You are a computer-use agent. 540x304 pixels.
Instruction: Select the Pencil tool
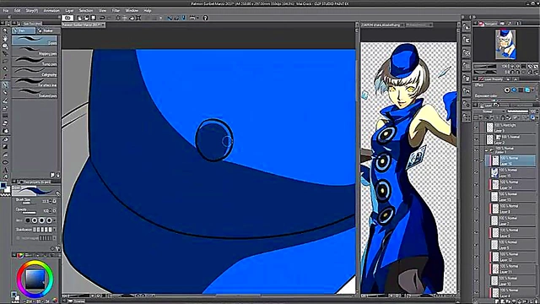pyautogui.click(x=5, y=92)
